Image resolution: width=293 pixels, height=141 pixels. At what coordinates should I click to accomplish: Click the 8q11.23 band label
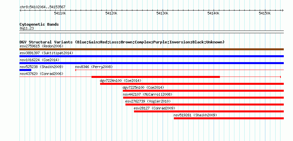tap(27, 29)
